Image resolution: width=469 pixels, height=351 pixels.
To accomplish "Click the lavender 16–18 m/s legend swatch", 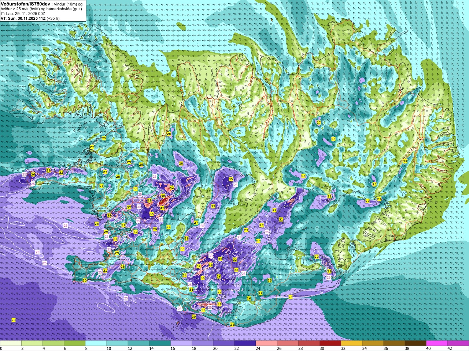I will click(181, 343).
